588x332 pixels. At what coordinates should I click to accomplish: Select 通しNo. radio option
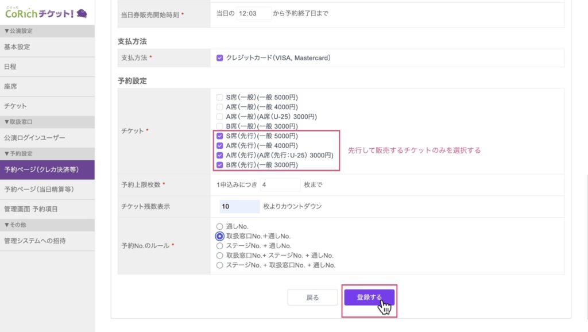tap(220, 226)
